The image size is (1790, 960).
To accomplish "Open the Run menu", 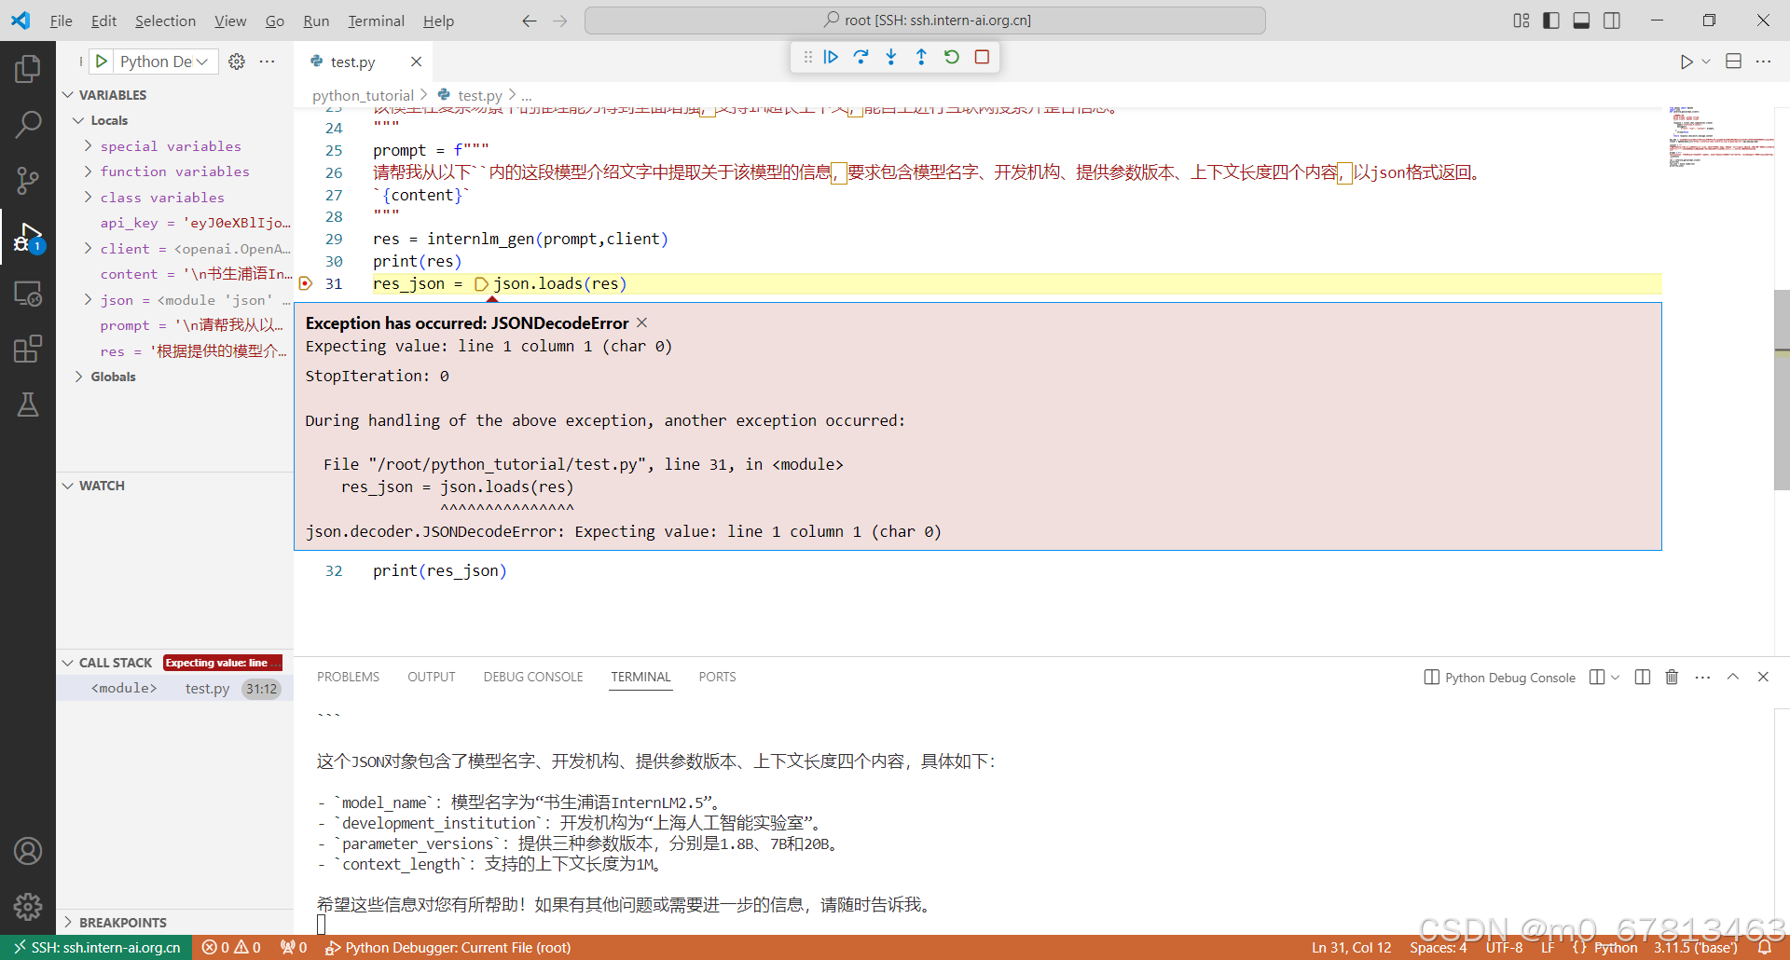I will coord(315,21).
